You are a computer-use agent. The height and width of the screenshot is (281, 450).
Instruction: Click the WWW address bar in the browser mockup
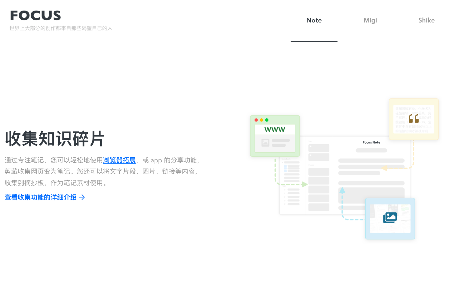click(x=275, y=129)
